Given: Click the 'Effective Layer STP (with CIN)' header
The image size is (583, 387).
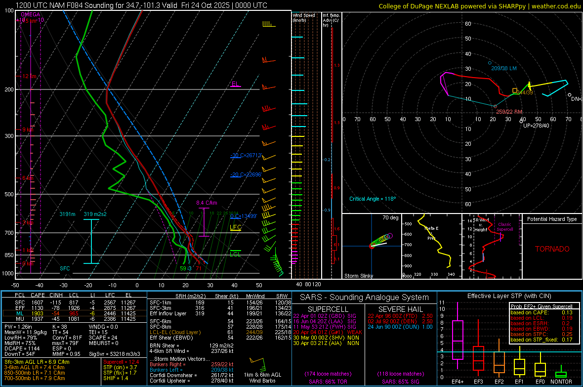Looking at the screenshot, I should click(x=509, y=296).
